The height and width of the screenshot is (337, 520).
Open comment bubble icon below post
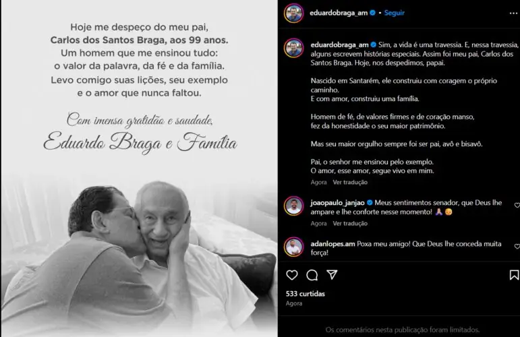(x=312, y=275)
